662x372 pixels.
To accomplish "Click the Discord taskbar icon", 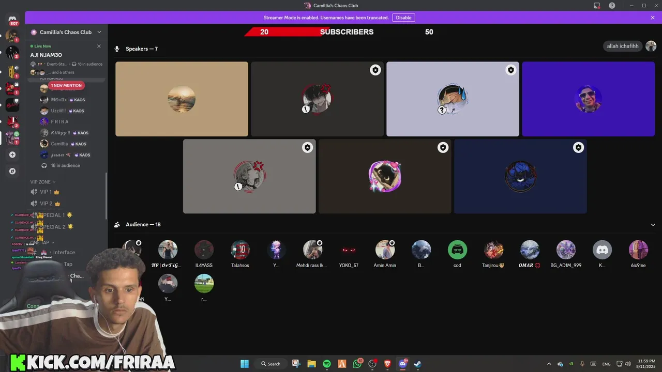I will 402,364.
